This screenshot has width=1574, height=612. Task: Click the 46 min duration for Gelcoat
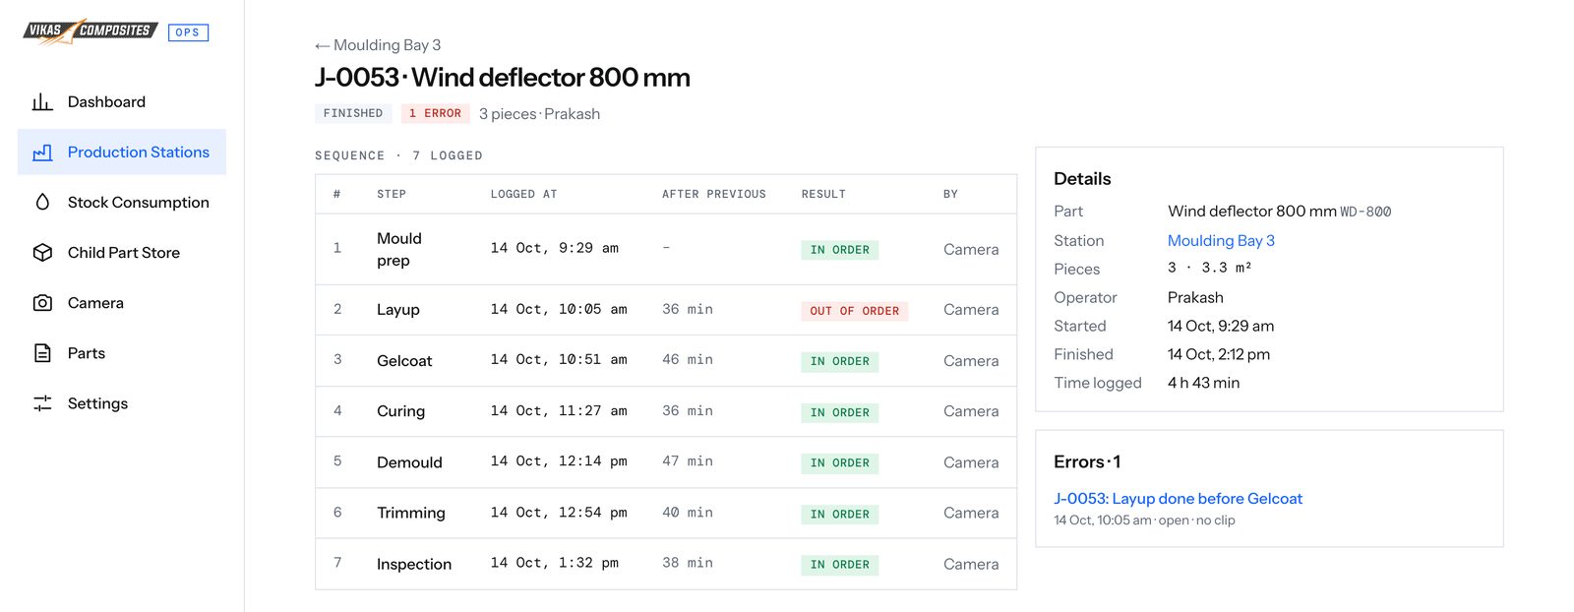(688, 360)
